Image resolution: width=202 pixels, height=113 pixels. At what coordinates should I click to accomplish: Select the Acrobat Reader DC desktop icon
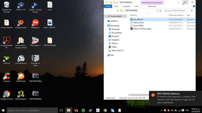click(x=7, y=43)
